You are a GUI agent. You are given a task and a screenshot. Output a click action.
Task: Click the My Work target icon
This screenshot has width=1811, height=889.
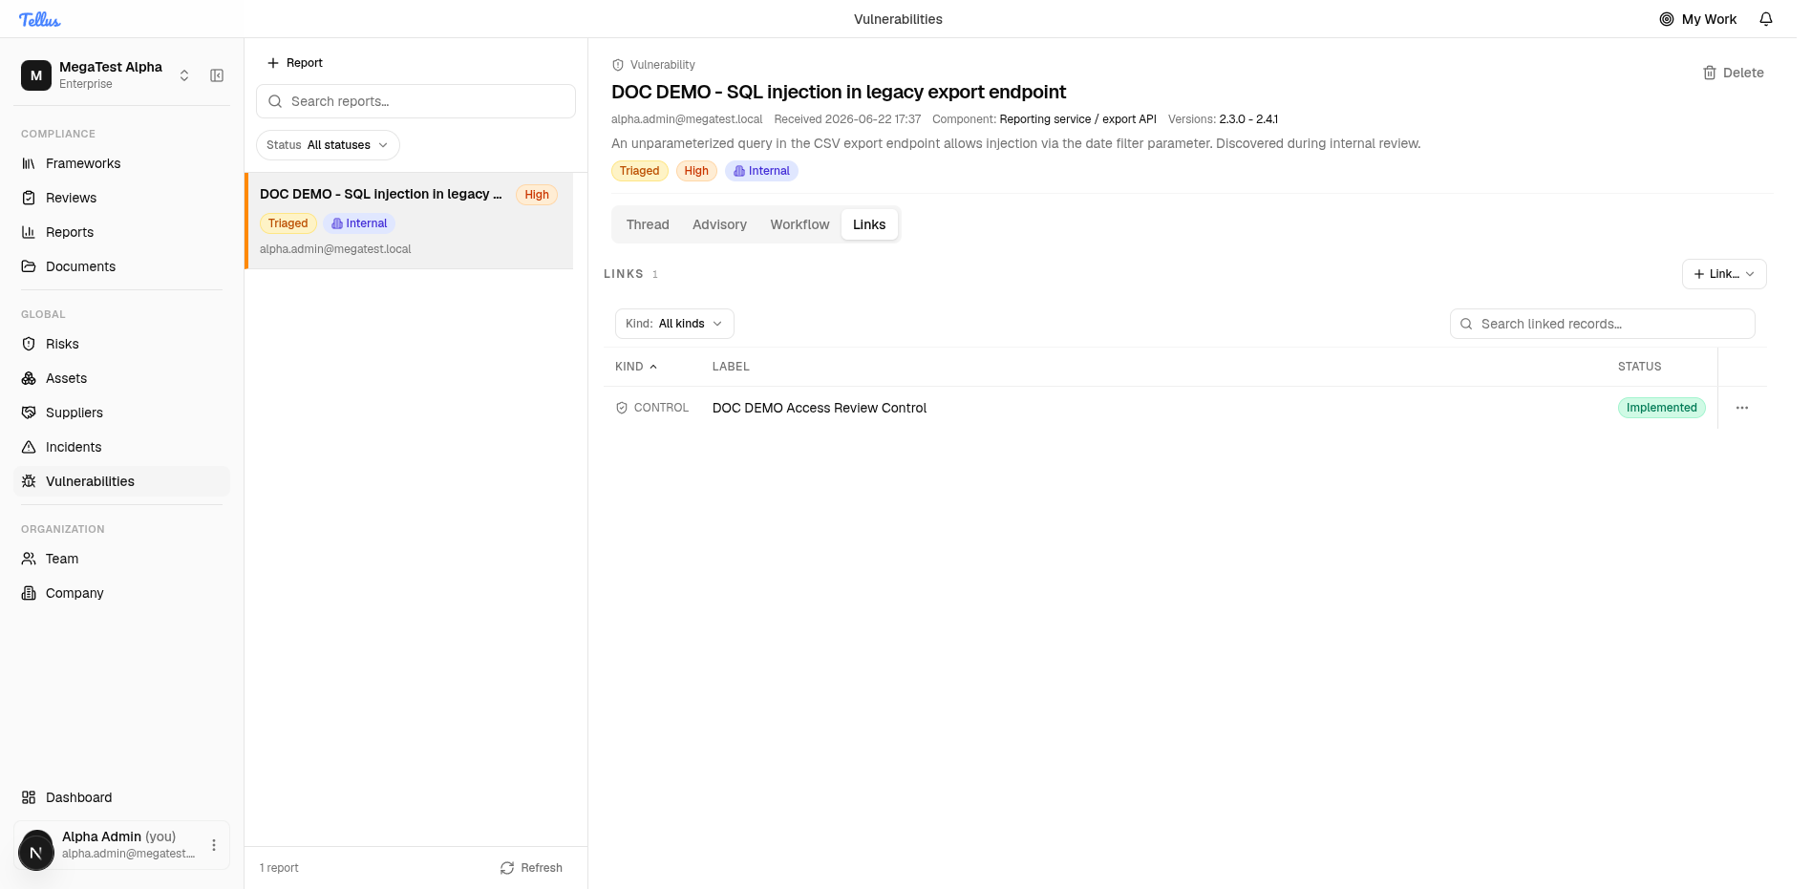pos(1667,19)
